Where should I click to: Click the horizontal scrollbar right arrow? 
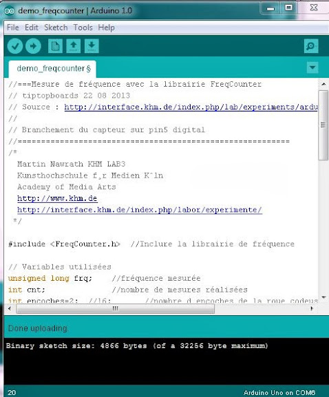tap(312, 309)
